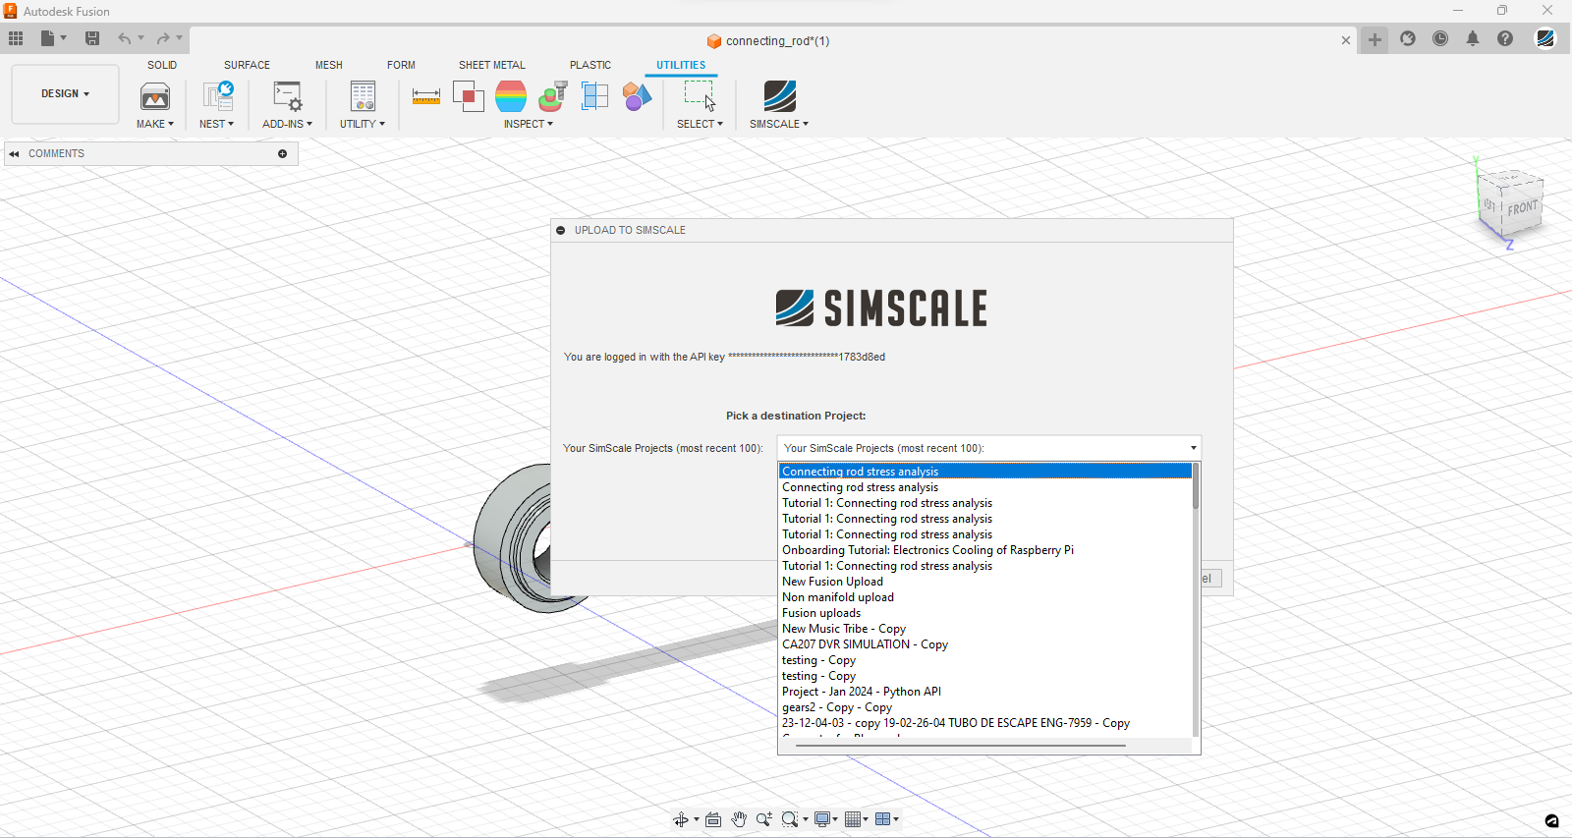Open the Viewports layout icon
The width and height of the screenshot is (1572, 838).
pyautogui.click(x=882, y=819)
